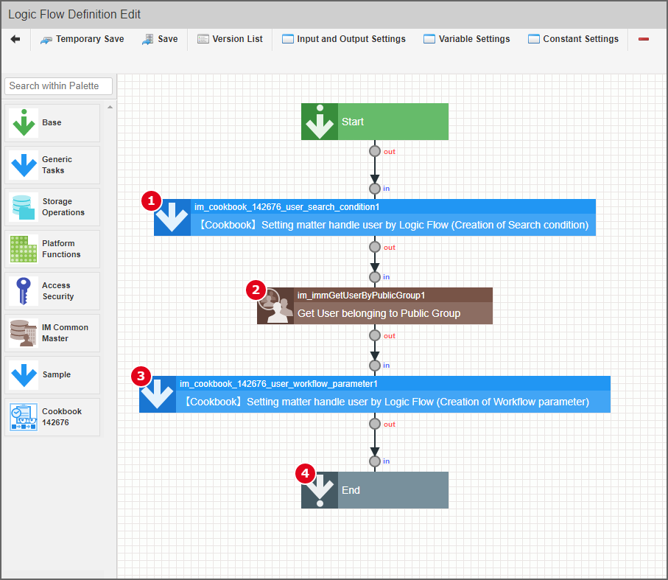668x580 pixels.
Task: Click the back arrow icon in toolbar
Action: click(15, 39)
